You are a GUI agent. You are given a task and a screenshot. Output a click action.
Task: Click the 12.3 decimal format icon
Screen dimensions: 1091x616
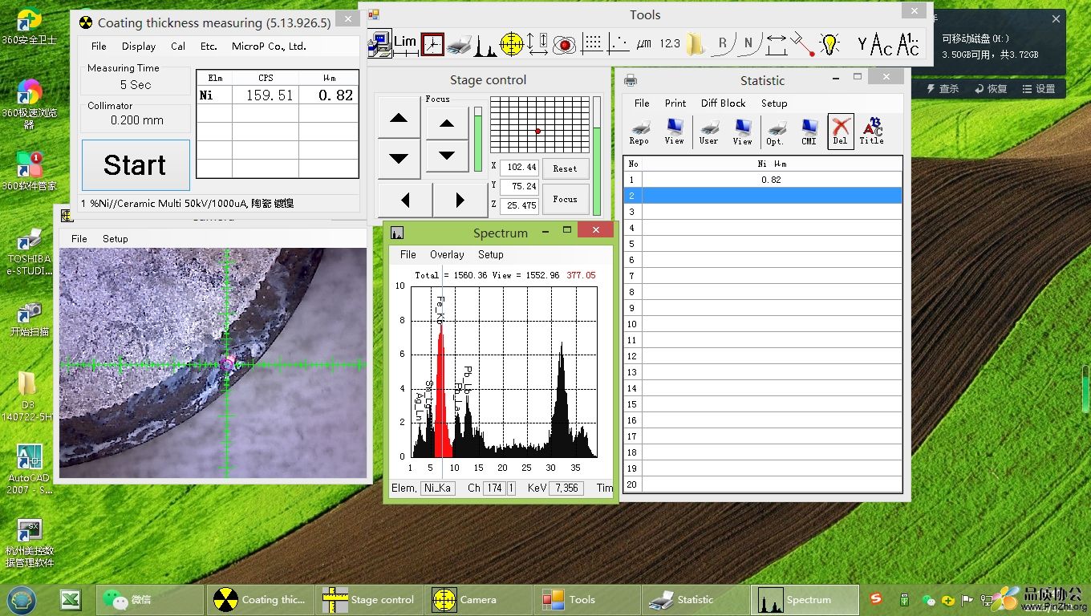(670, 43)
